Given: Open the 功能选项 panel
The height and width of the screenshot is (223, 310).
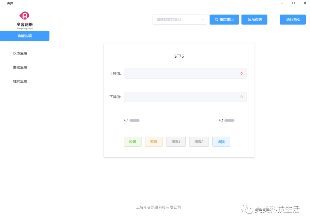Looking at the screenshot, I should (x=25, y=36).
